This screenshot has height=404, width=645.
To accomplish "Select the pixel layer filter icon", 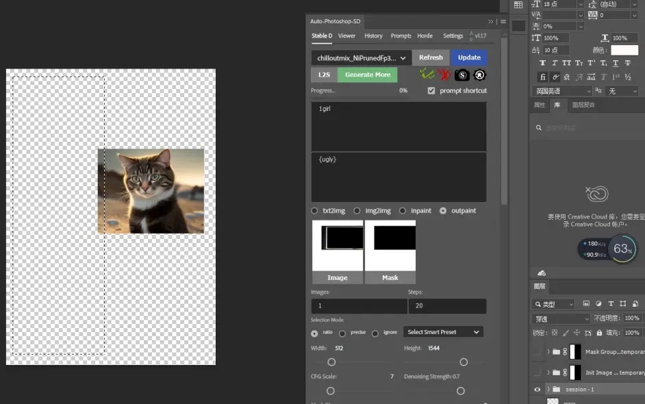I will (586, 304).
